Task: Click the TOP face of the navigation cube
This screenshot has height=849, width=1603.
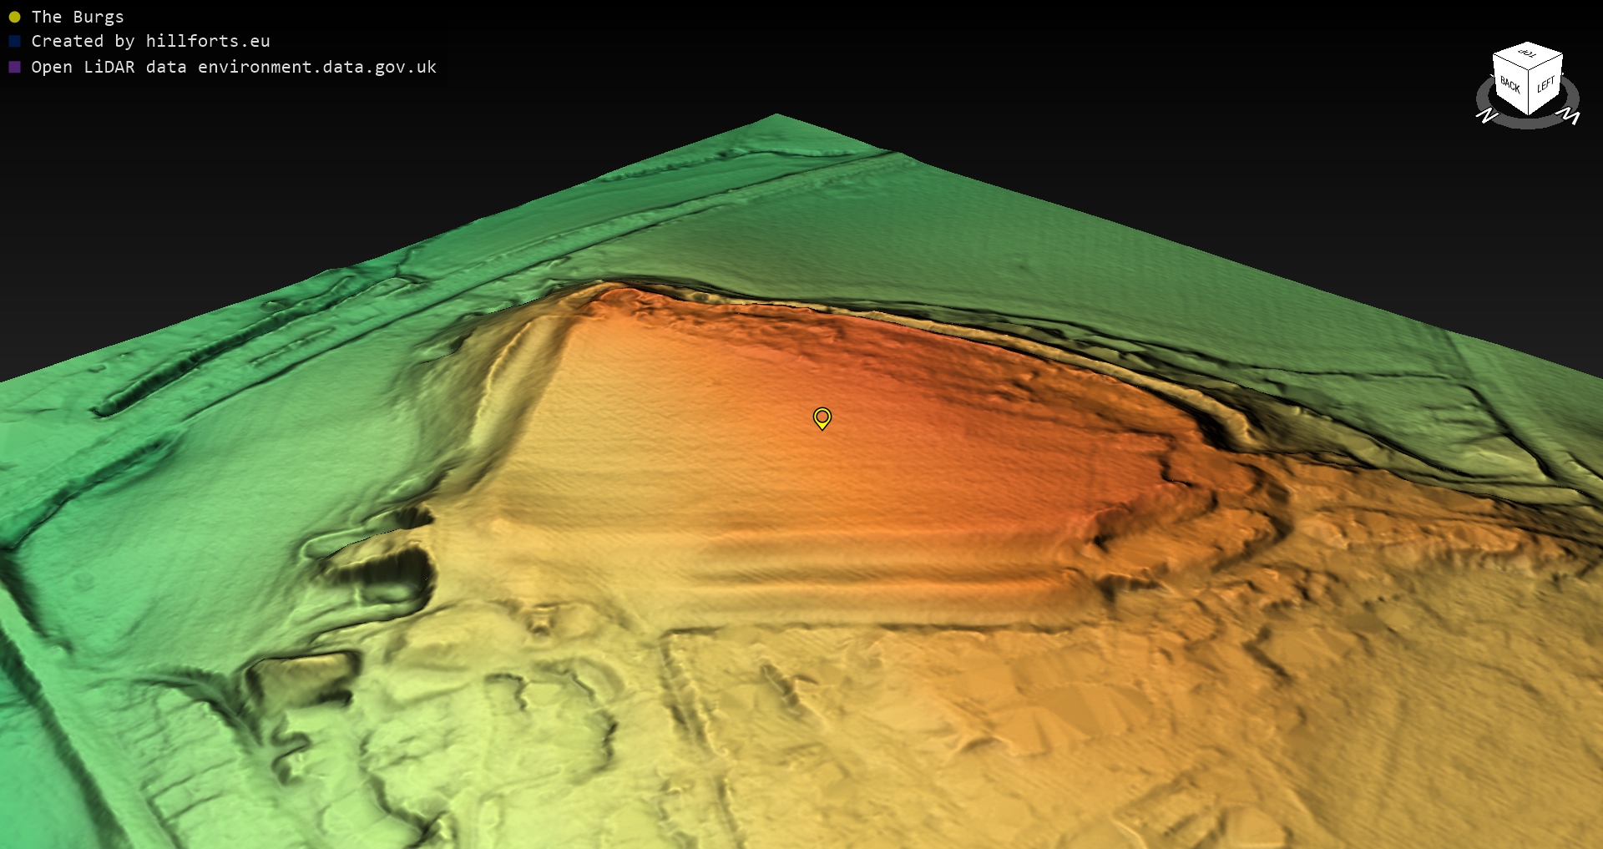Action: coord(1528,54)
